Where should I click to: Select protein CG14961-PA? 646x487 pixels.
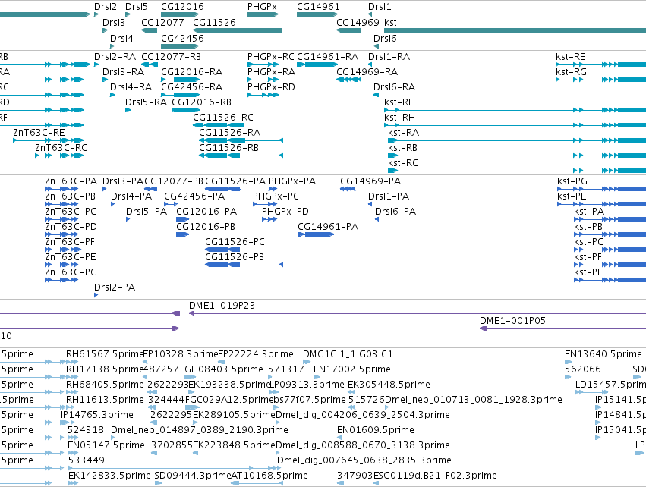(328, 227)
